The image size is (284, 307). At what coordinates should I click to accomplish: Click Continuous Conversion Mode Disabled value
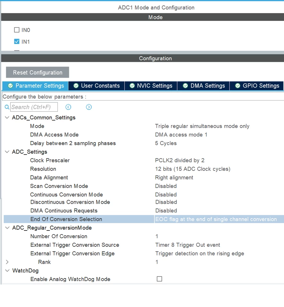[166, 195]
